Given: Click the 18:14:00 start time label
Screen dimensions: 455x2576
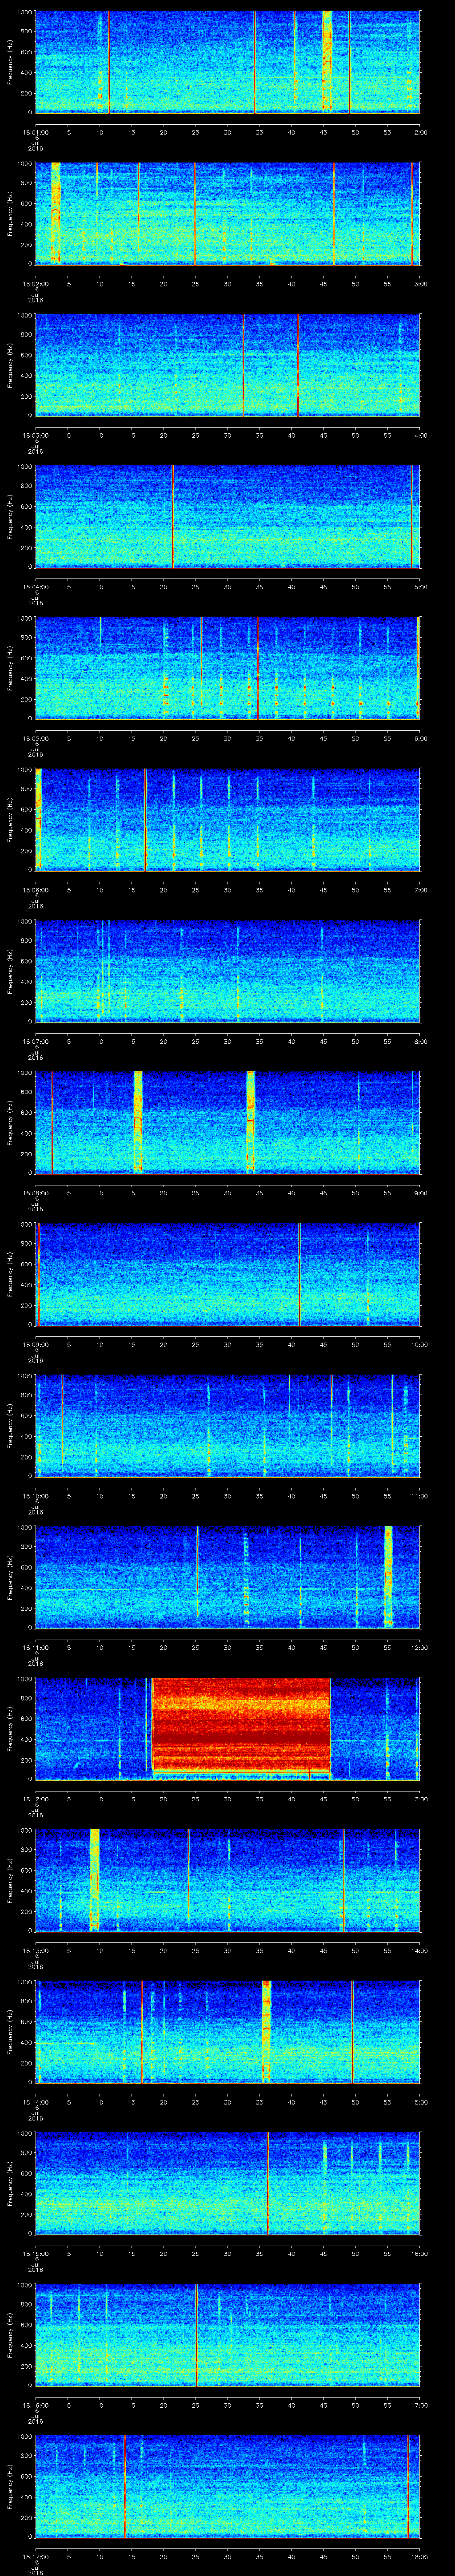Looking at the screenshot, I should pos(35,2102).
